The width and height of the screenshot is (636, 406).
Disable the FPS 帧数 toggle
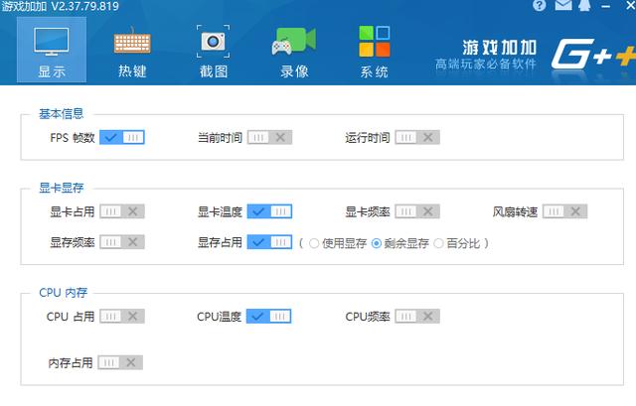click(x=122, y=137)
